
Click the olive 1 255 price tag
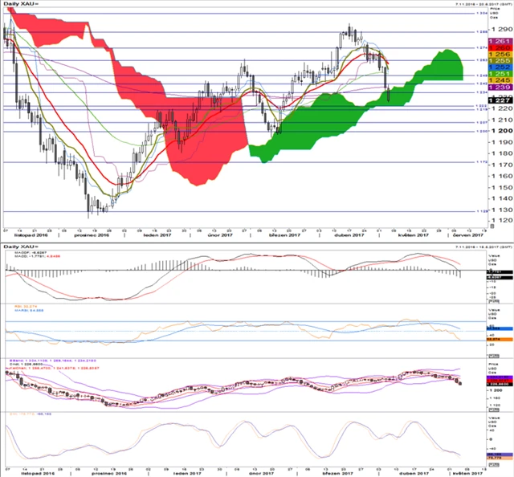(x=500, y=61)
